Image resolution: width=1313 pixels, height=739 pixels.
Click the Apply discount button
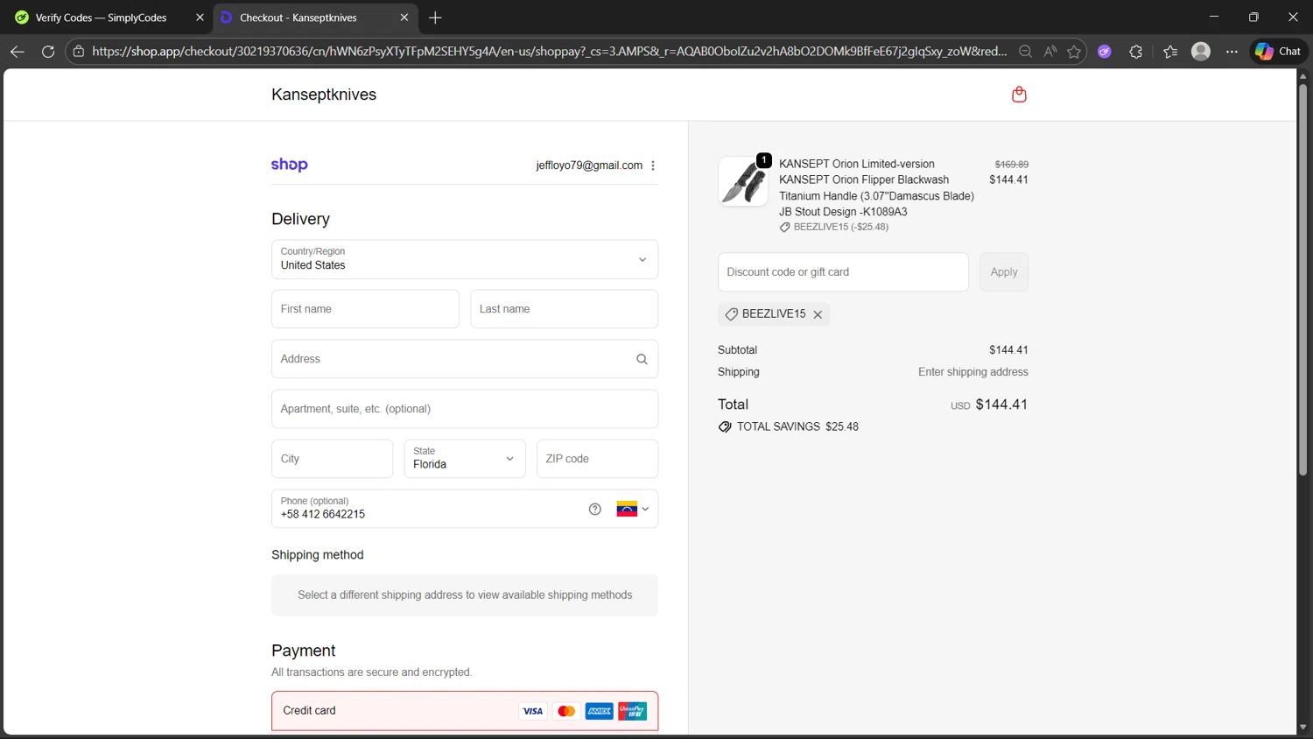tap(1004, 272)
